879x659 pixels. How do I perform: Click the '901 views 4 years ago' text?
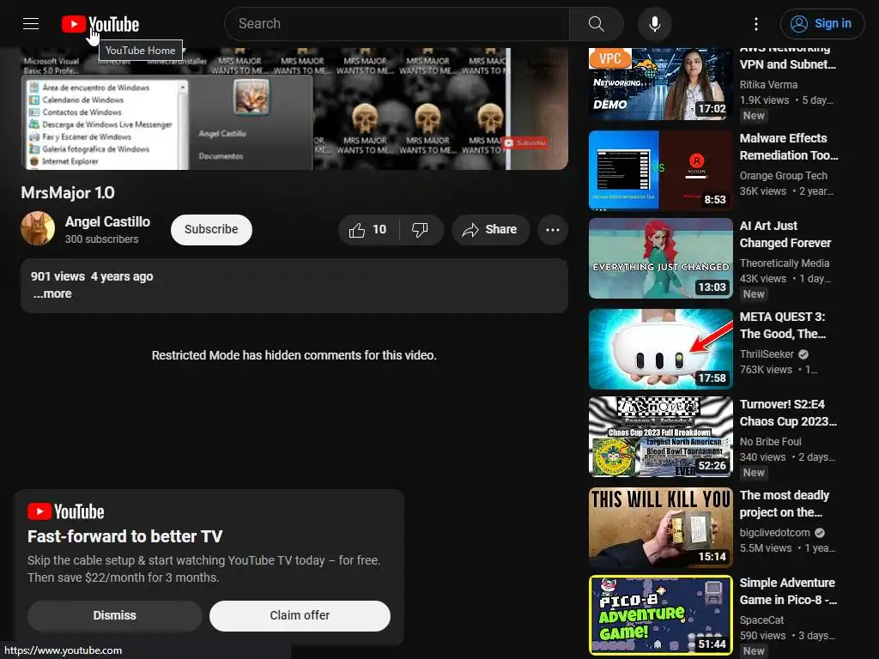[x=92, y=276]
